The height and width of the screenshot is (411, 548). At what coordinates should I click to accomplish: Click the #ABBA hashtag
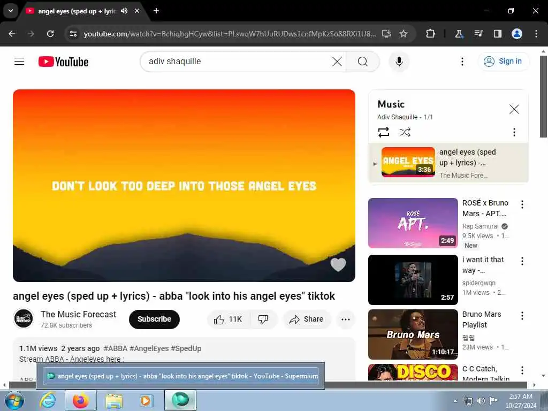pos(116,349)
